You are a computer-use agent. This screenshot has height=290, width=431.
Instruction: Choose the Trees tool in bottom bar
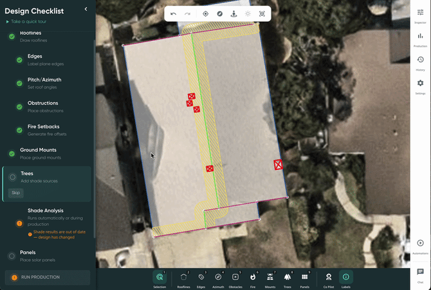coord(288,279)
